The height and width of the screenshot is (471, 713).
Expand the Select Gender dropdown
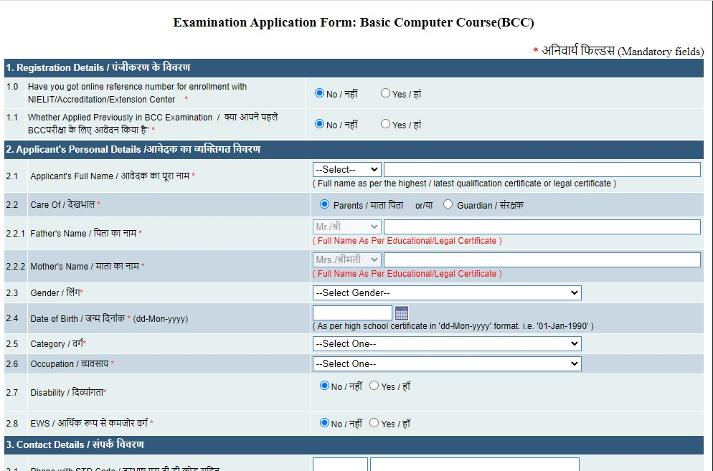click(447, 292)
